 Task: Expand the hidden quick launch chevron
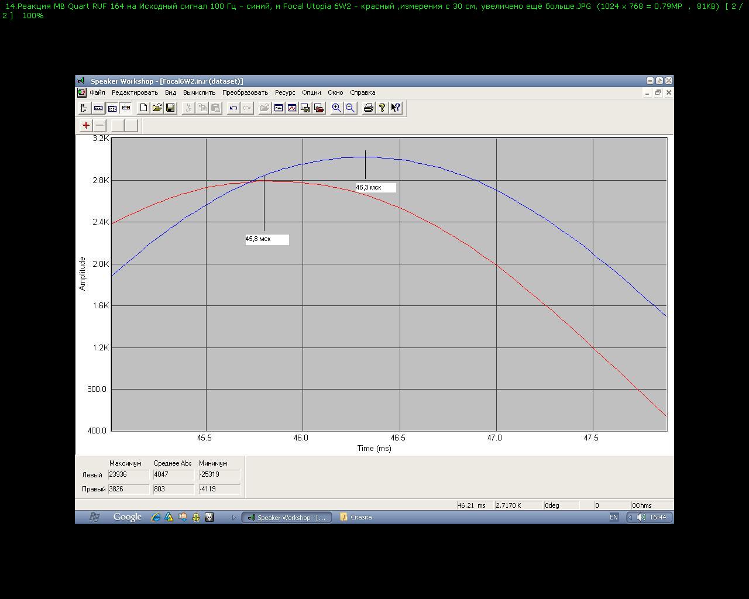point(233,517)
